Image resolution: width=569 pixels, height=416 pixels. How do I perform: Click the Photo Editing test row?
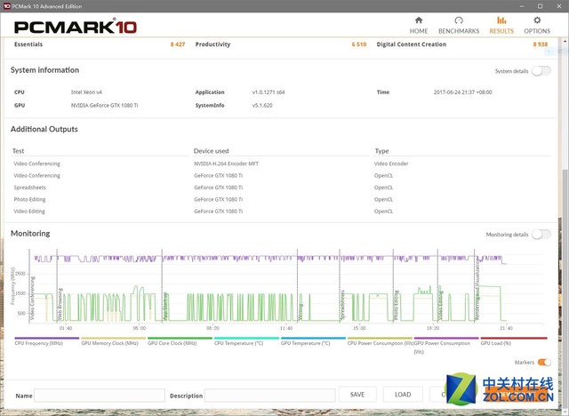tap(29, 199)
